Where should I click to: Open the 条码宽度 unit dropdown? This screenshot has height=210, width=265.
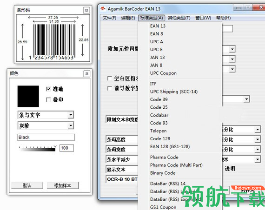[258, 149]
